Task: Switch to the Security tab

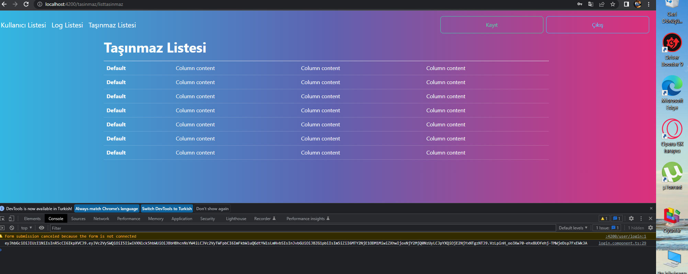Action: [x=207, y=218]
